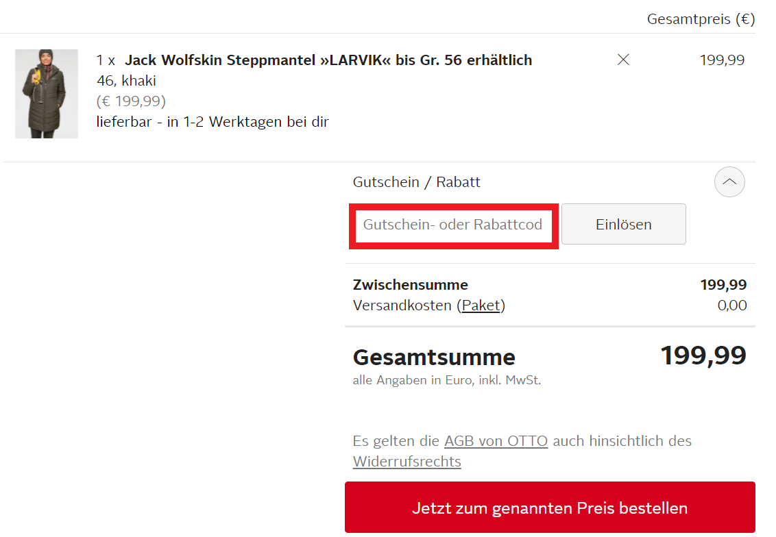Open Jack Wolfskin Steppmantel LARVIK product title
Viewport: 776px width, 537px height.
(328, 60)
